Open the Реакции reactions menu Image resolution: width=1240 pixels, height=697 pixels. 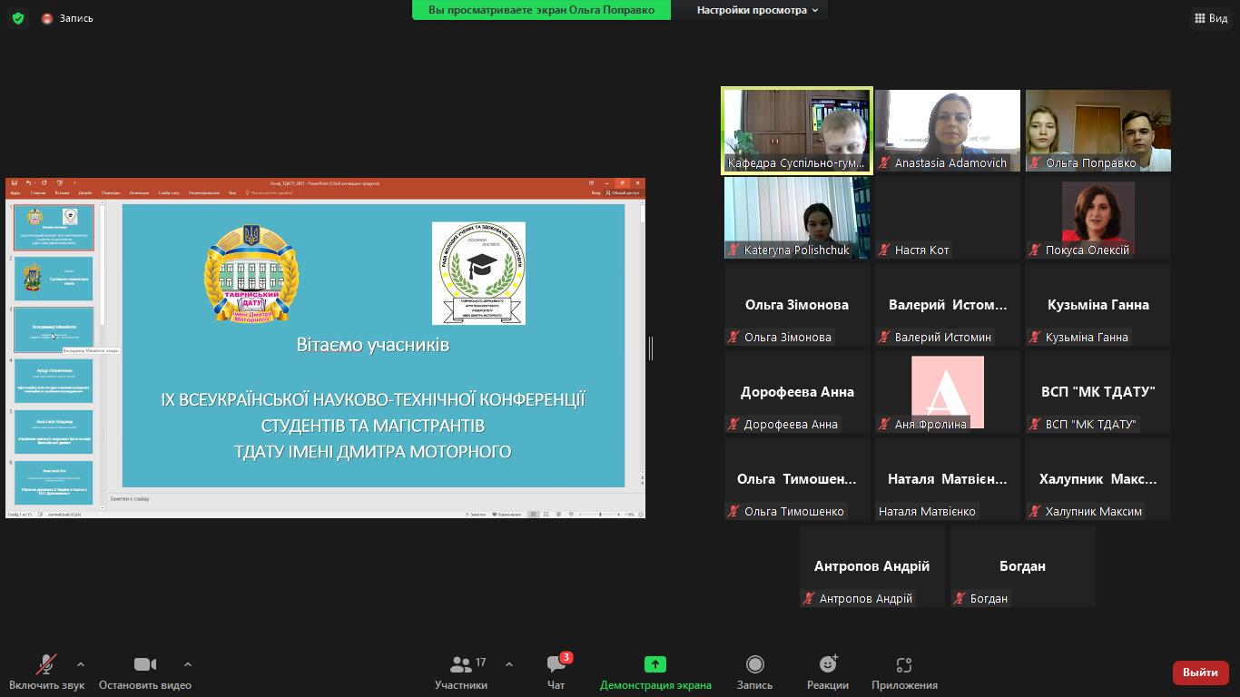828,672
